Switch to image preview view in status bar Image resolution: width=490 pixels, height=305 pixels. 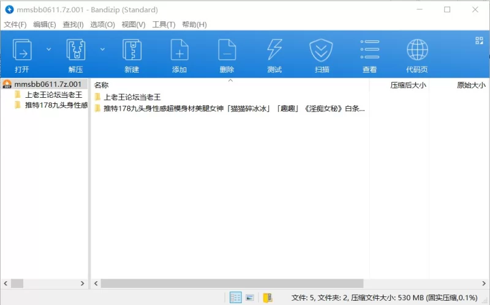click(x=250, y=298)
